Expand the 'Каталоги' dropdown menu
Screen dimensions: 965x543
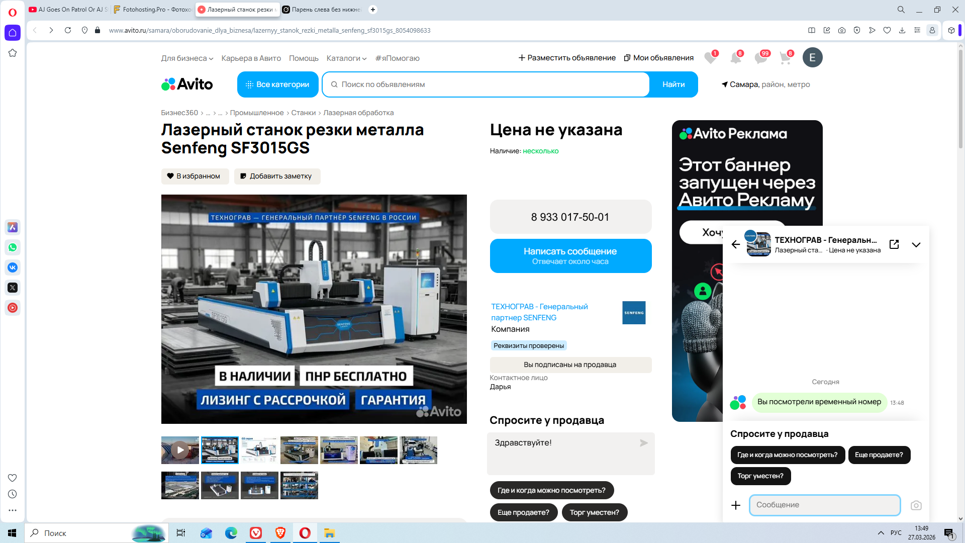click(x=346, y=58)
